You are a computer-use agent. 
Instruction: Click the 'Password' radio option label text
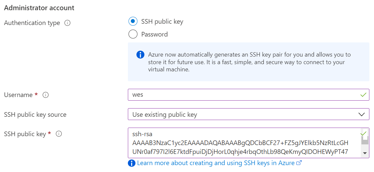[x=154, y=34]
